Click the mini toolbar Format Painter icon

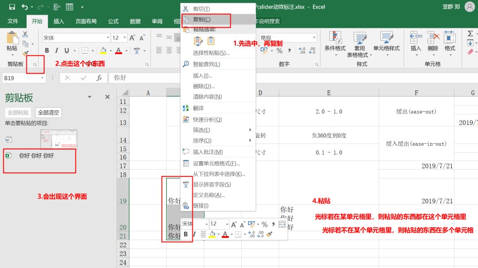click(269, 234)
